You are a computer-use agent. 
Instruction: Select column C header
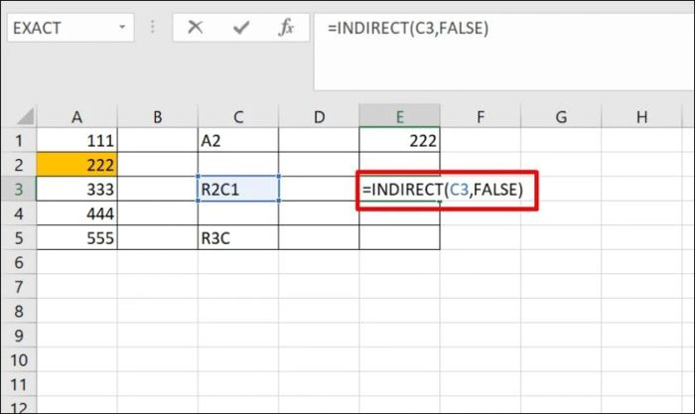point(238,117)
